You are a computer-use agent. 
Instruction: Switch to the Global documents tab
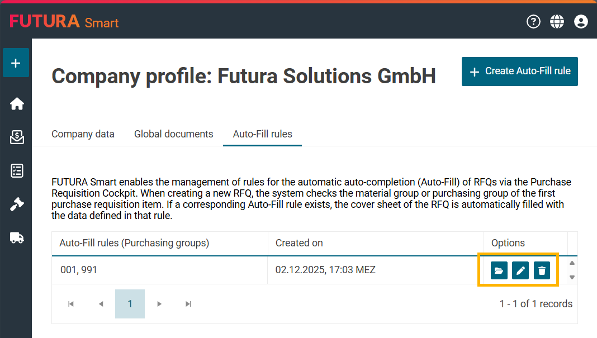(x=173, y=134)
